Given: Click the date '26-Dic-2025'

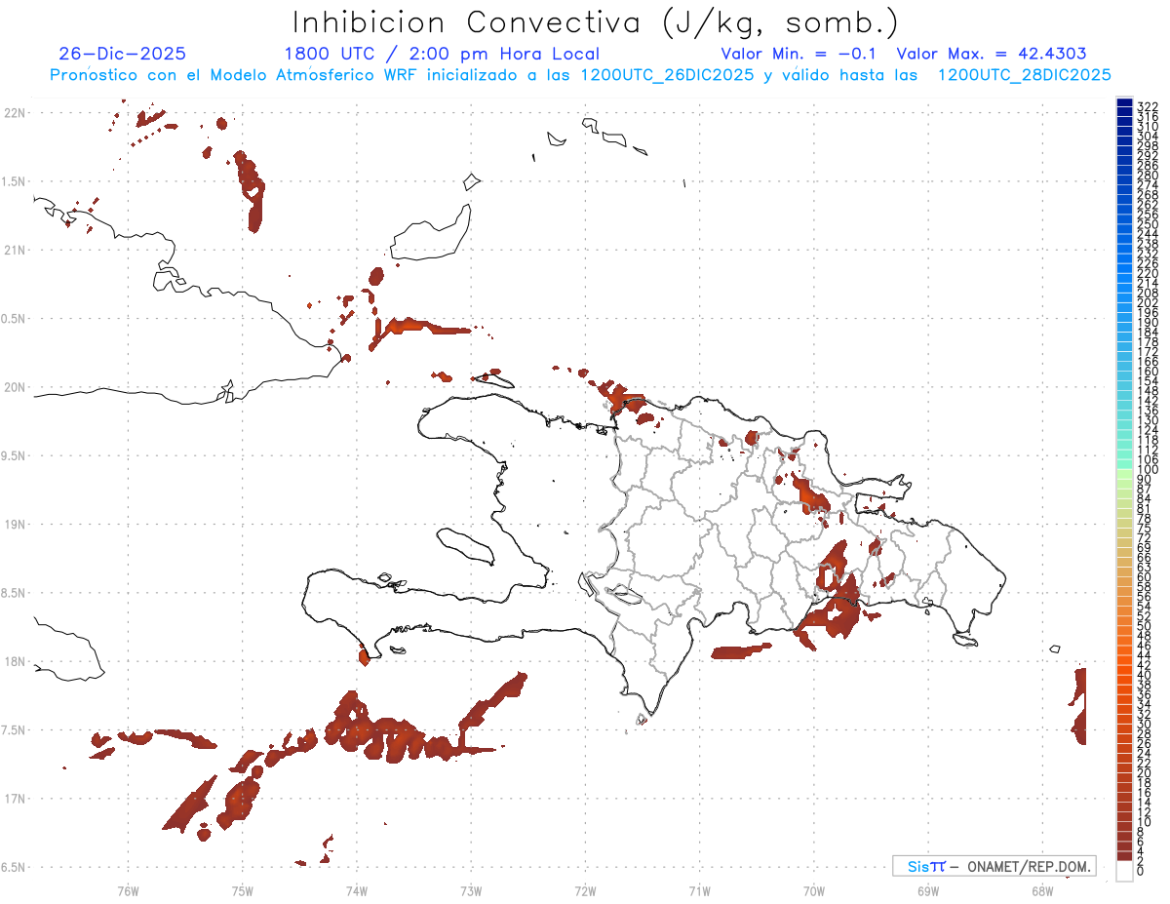Looking at the screenshot, I should click(x=122, y=55).
